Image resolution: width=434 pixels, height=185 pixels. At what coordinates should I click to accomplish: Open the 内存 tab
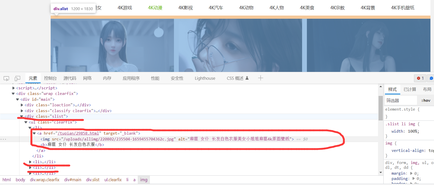click(x=107, y=78)
